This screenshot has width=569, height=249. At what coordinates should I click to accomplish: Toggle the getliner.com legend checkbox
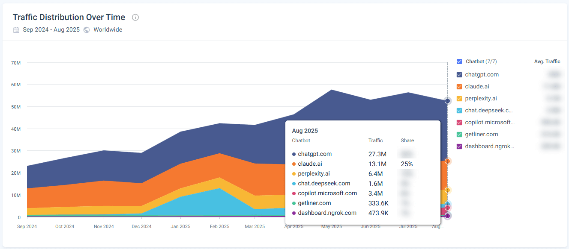click(459, 135)
